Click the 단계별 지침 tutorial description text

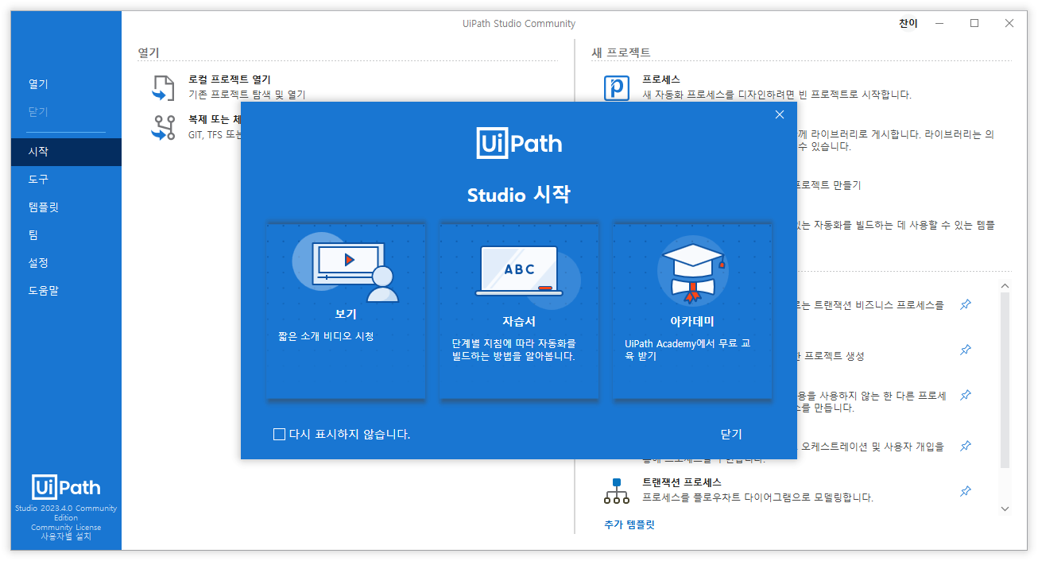tap(513, 350)
